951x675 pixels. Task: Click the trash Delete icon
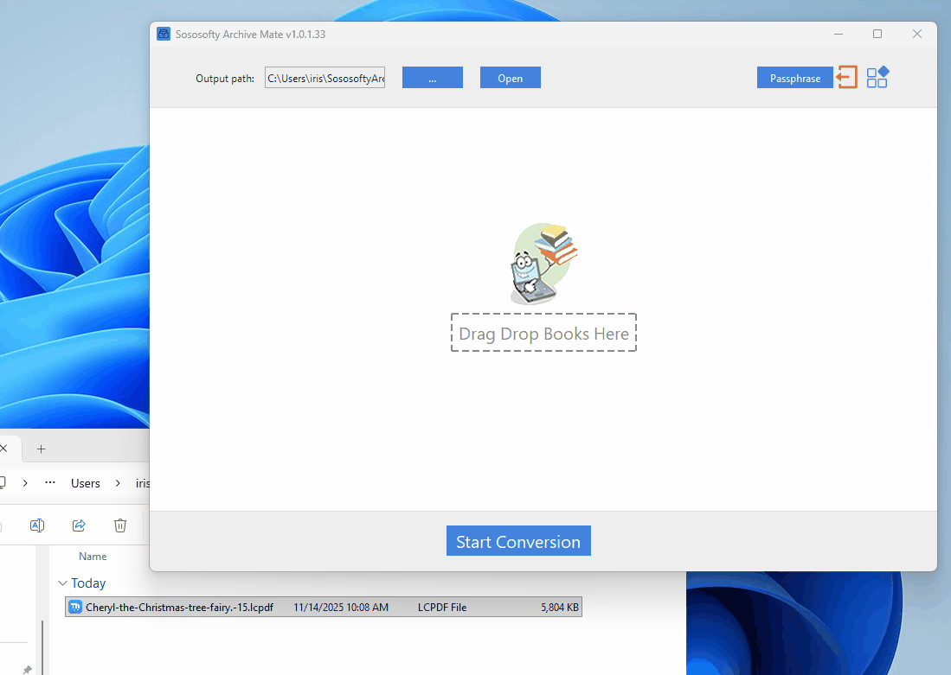pos(119,525)
